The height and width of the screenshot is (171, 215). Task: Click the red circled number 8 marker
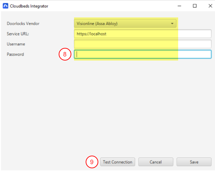(x=65, y=54)
